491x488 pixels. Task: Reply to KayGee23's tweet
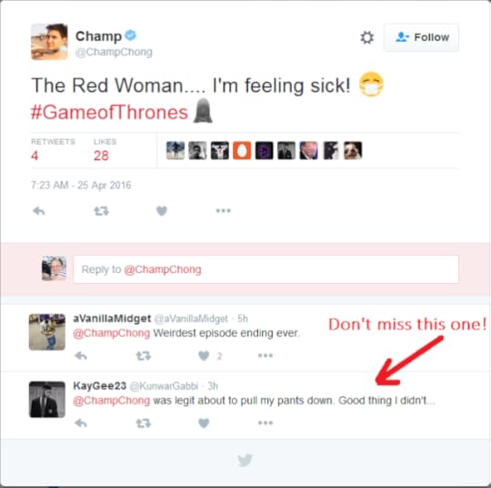point(81,423)
